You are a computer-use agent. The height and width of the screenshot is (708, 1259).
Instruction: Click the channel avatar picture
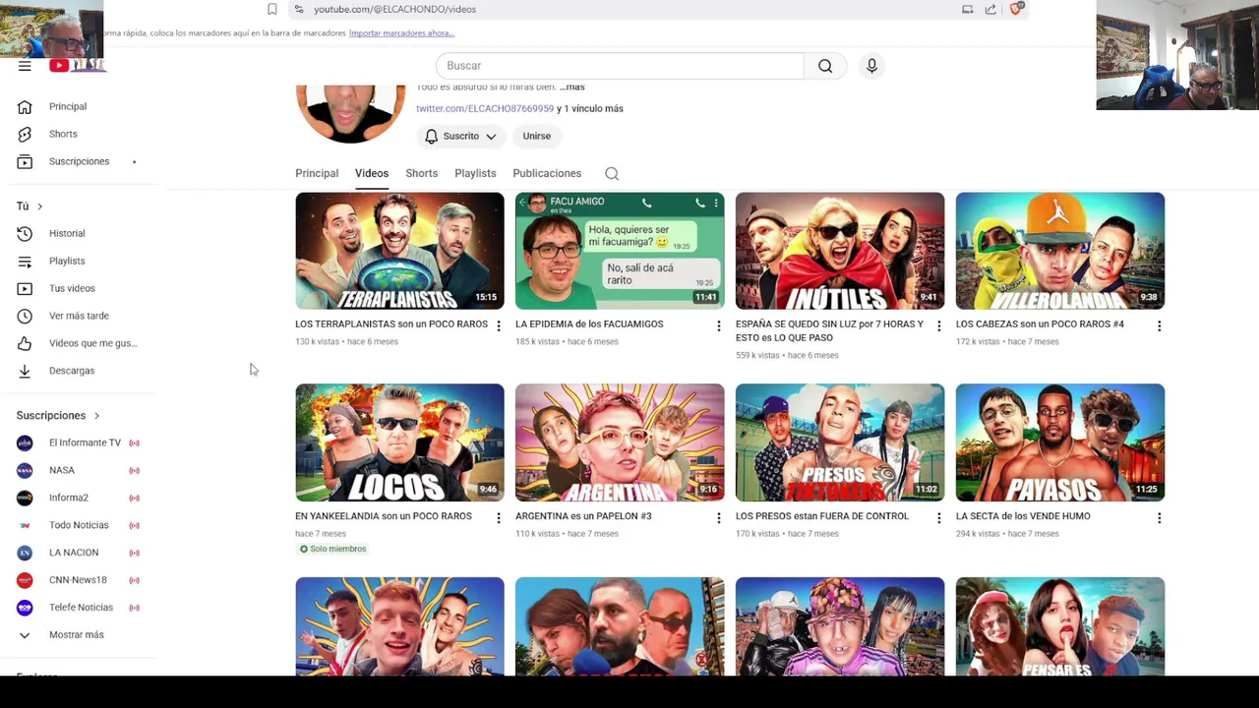(x=350, y=113)
